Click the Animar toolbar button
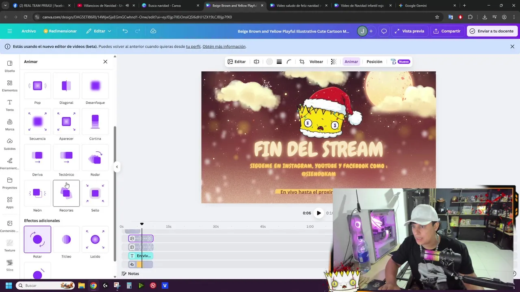520x292 pixels. click(x=351, y=62)
